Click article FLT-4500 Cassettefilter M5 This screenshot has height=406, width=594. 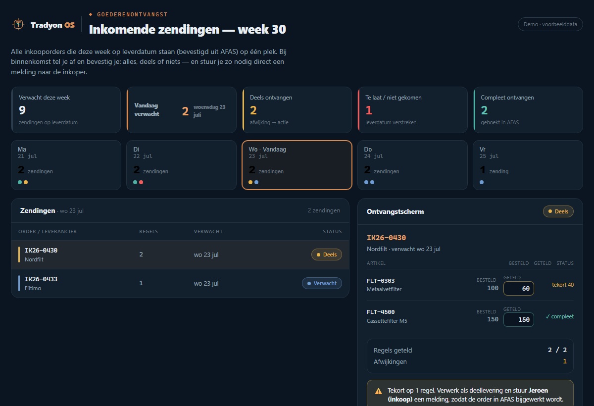pyautogui.click(x=387, y=316)
